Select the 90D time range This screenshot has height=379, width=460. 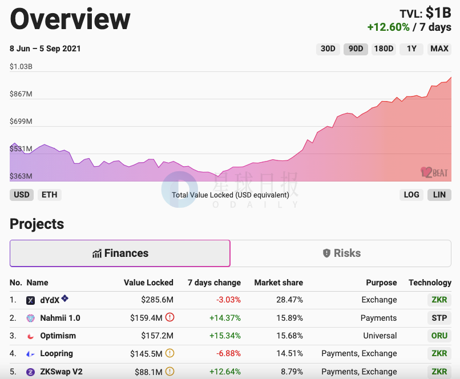coord(356,49)
